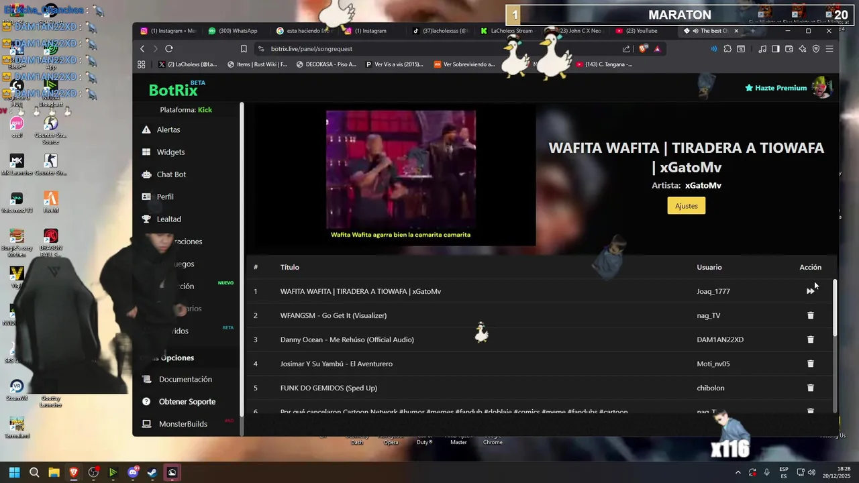
Task: Select Danny Océan Me Rehúso title
Action: (x=347, y=339)
